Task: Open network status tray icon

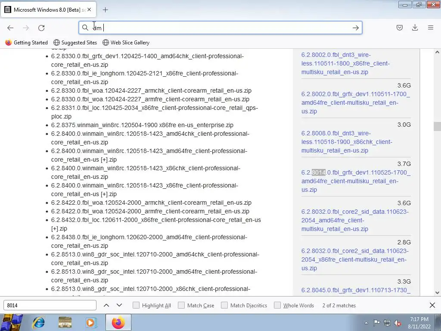Action: 387,323
